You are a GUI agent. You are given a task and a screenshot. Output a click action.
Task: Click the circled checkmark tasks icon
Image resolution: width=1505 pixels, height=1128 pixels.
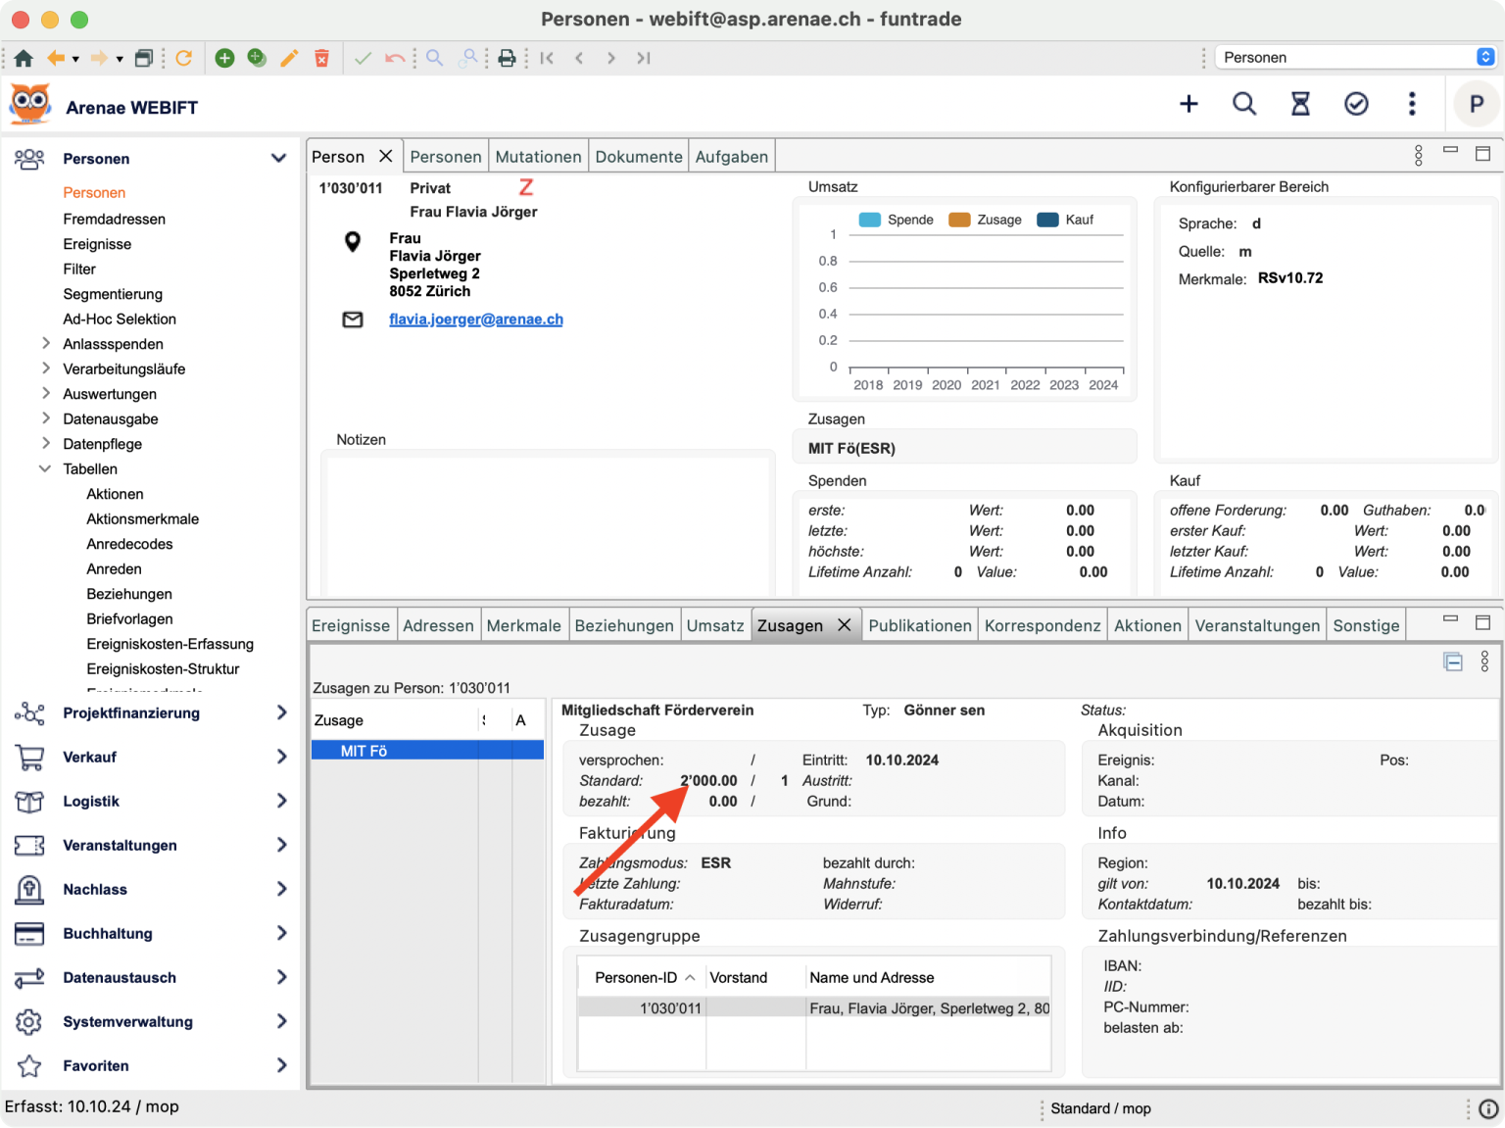click(1356, 104)
